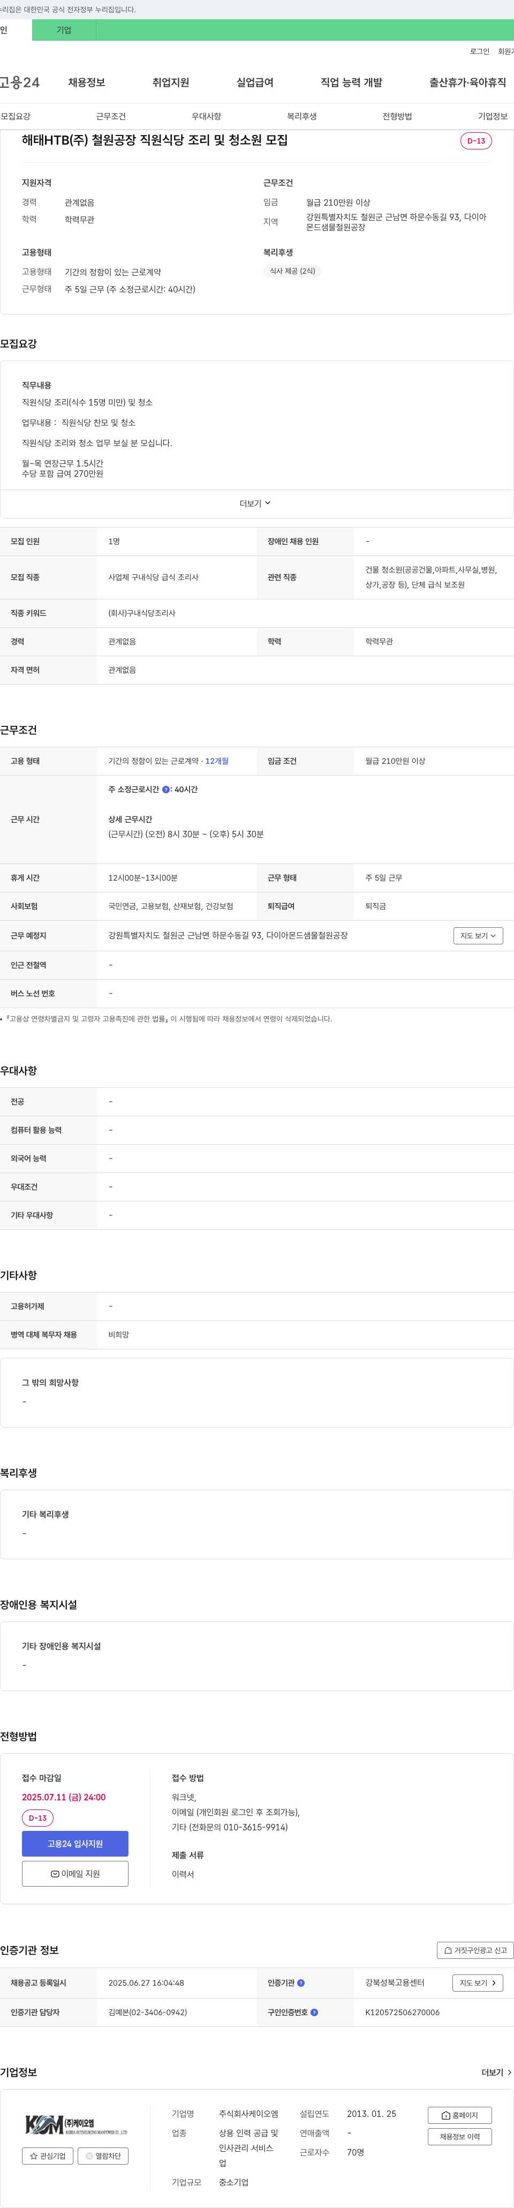514x2208 pixels.
Task: Open the 취업지원 menu
Action: 170,82
